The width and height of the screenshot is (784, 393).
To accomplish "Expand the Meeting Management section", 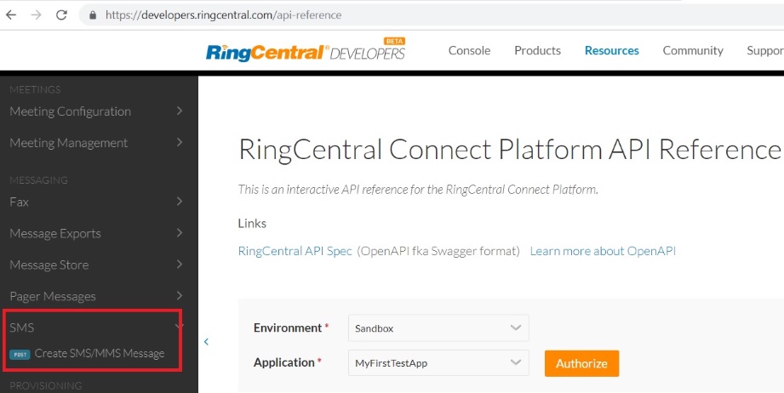I will [180, 142].
